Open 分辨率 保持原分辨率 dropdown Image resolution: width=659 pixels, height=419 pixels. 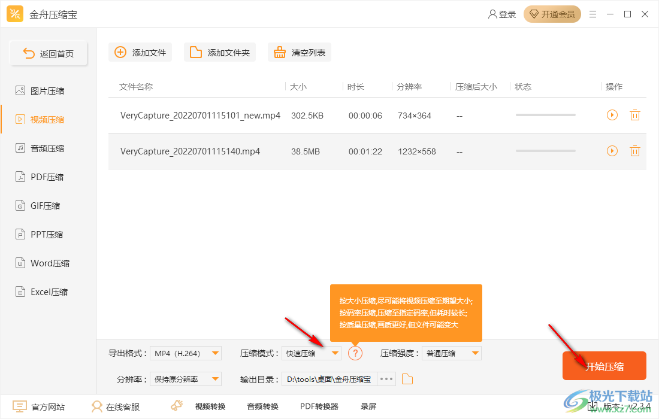(x=185, y=379)
